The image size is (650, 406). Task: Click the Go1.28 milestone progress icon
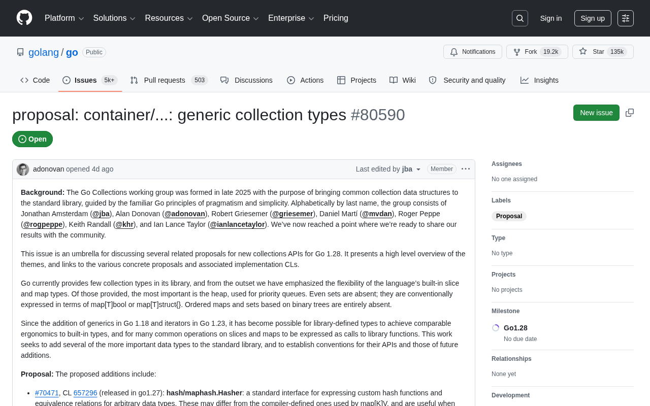tap(496, 328)
